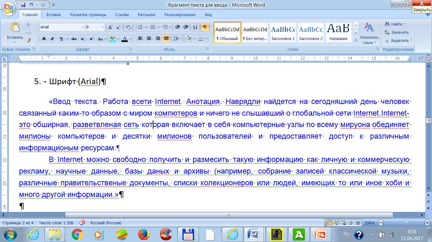432x242 pixels.
Task: Toggle show paragraph marks ¶ button
Action: click(x=205, y=27)
